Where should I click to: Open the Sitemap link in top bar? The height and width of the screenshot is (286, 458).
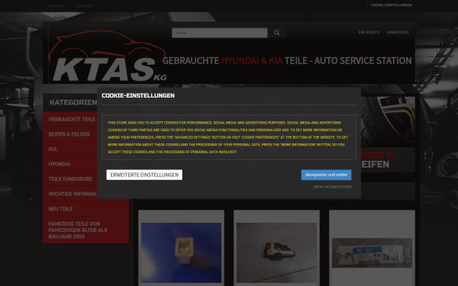pos(84,6)
